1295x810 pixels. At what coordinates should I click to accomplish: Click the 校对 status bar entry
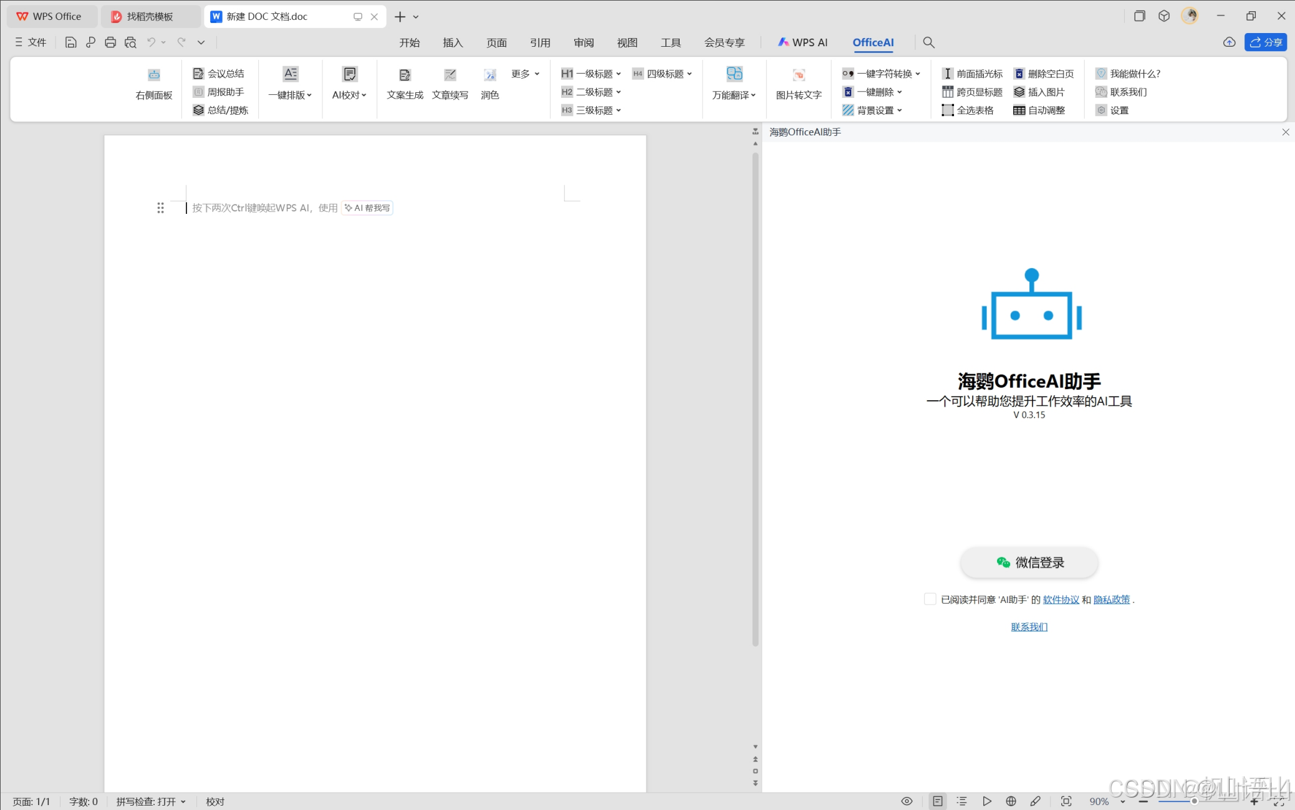pyautogui.click(x=215, y=802)
